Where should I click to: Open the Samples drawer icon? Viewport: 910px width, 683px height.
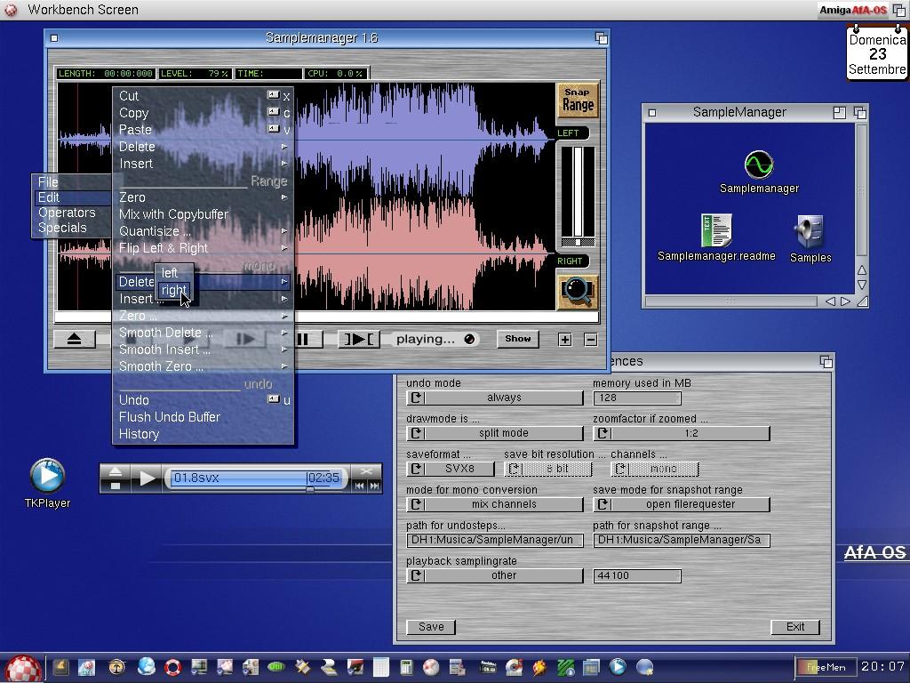coord(810,233)
